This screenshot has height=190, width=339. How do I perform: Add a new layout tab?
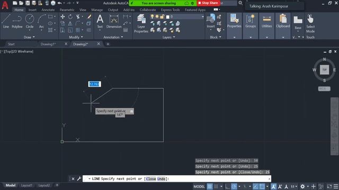pyautogui.click(x=57, y=185)
